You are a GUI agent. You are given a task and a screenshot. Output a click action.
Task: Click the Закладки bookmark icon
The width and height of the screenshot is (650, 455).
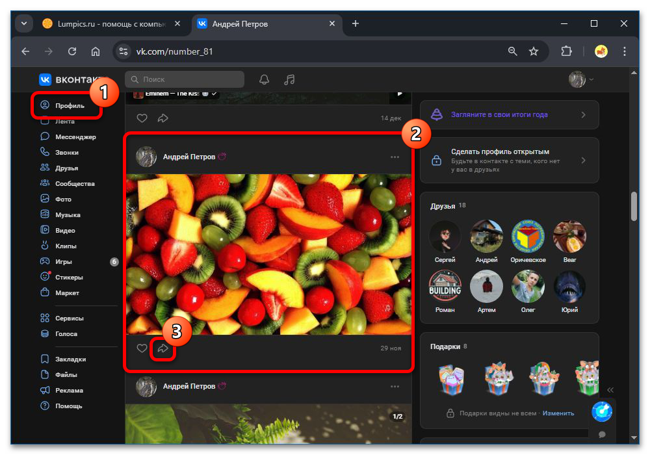(45, 359)
